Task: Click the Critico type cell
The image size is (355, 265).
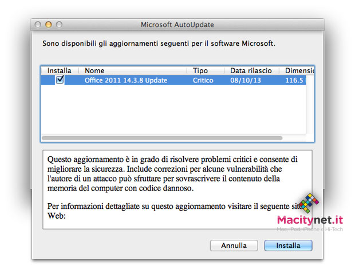Action: tap(203, 80)
